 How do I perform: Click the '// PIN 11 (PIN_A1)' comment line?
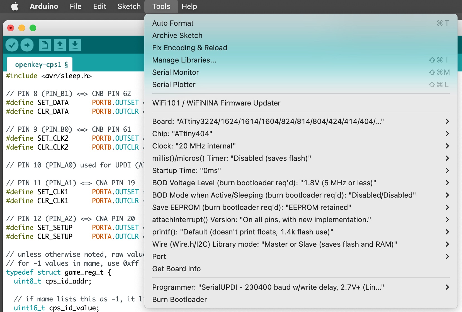point(70,183)
